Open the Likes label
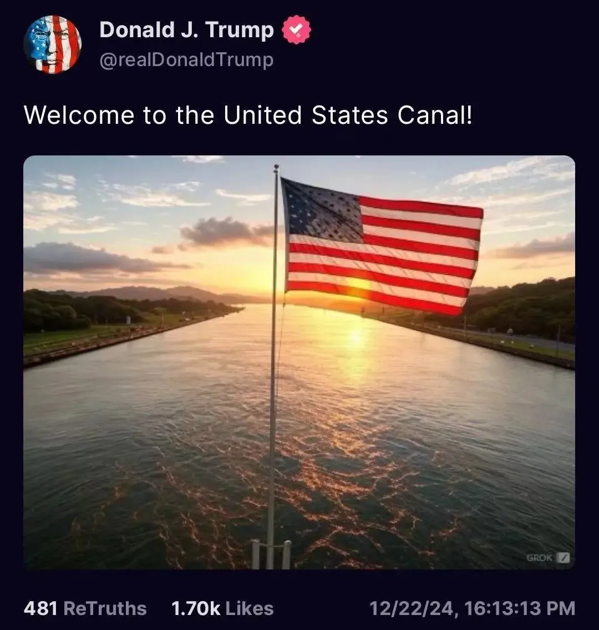The width and height of the screenshot is (599, 630). click(250, 608)
